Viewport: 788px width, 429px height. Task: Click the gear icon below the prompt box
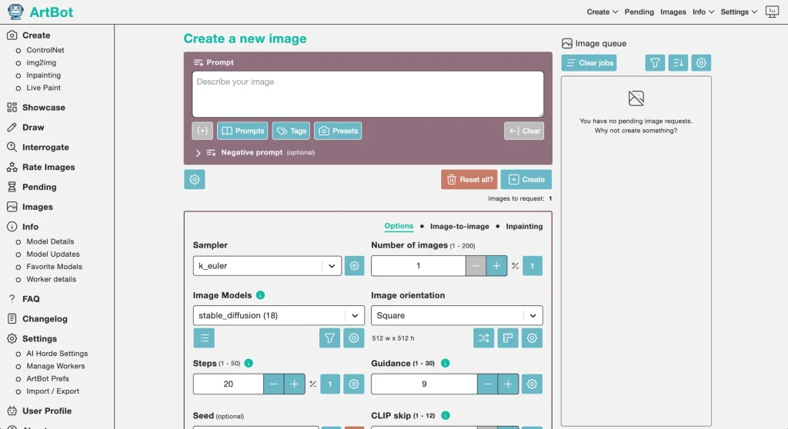195,179
